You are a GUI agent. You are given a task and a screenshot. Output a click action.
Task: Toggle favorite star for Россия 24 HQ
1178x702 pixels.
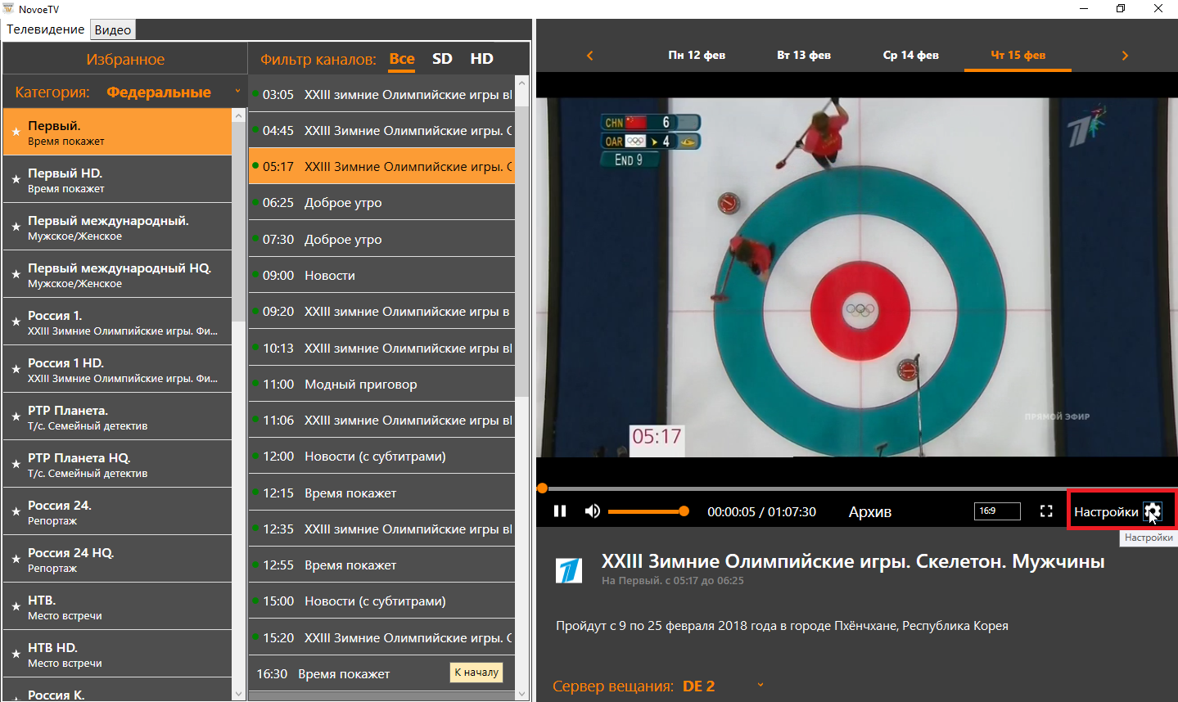click(16, 560)
